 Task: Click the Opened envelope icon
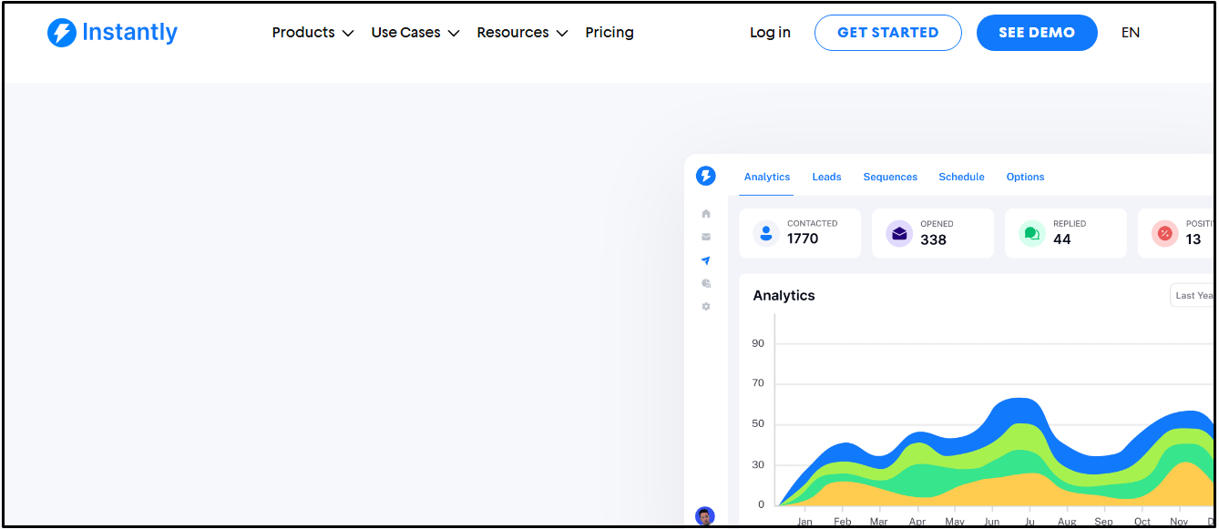899,233
